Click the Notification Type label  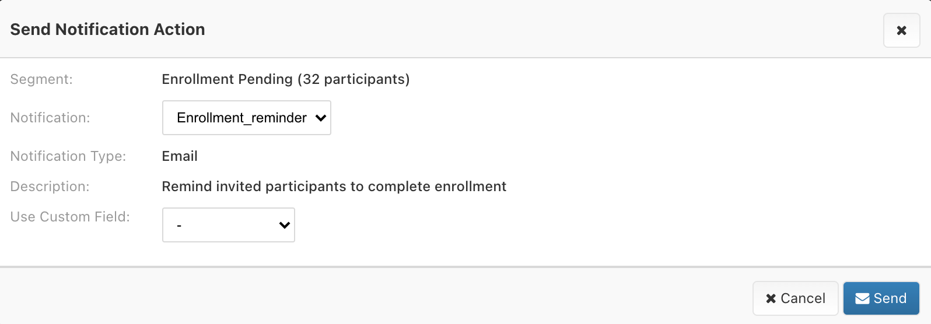[x=68, y=156]
